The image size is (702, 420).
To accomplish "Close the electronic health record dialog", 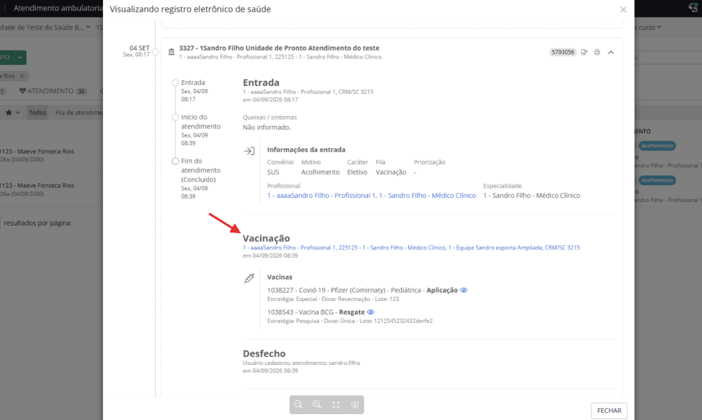I will click(x=623, y=9).
